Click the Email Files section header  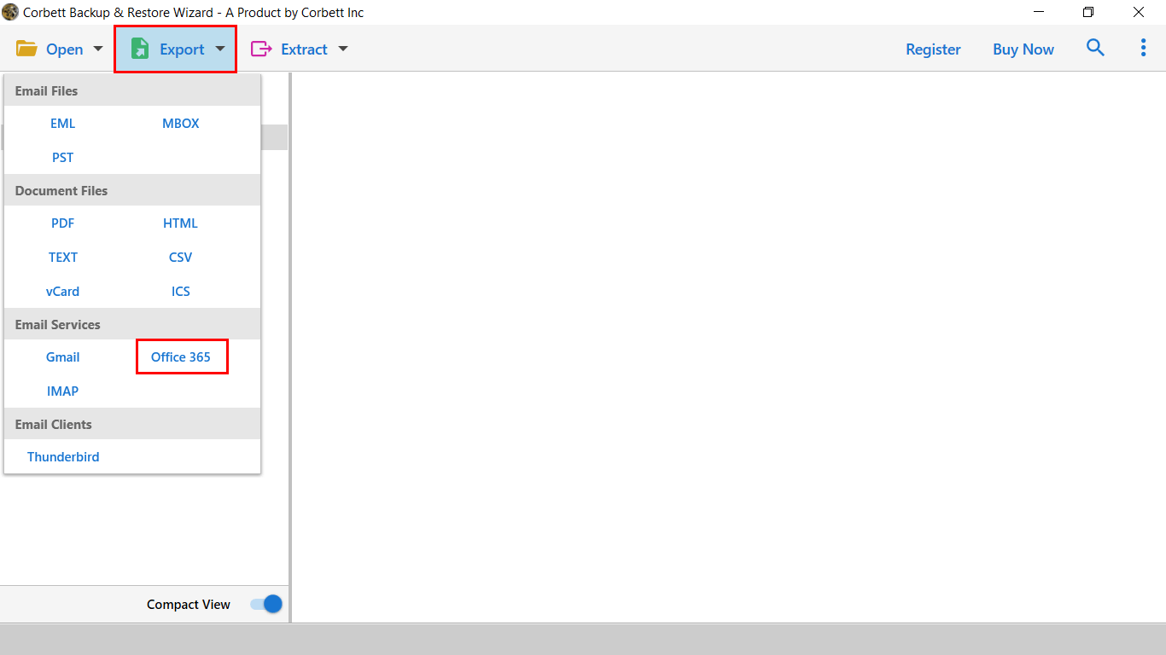132,90
